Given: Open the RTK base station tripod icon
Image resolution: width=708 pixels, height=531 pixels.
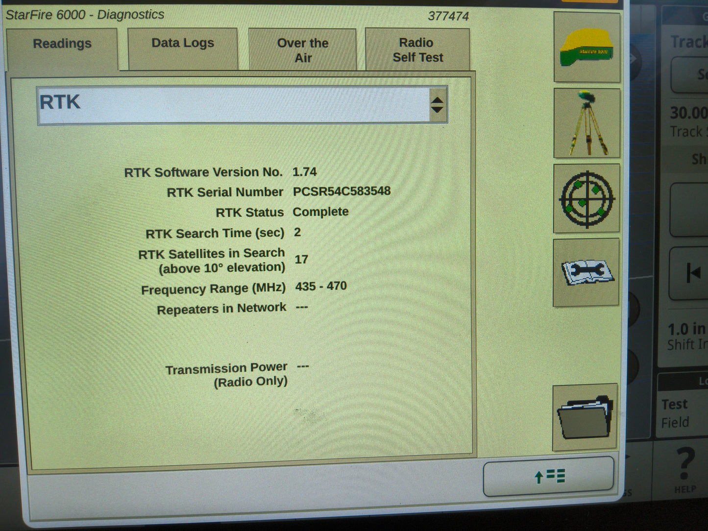Looking at the screenshot, I should [586, 122].
